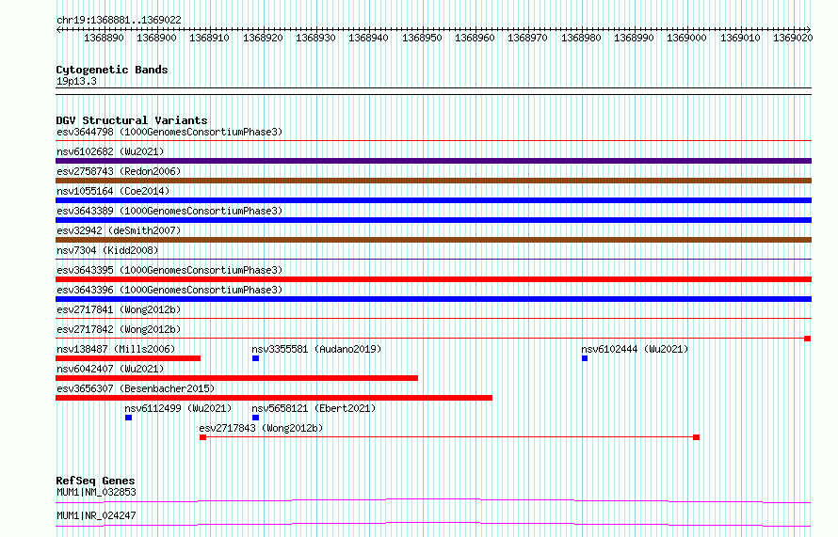The width and height of the screenshot is (838, 537).
Task: Click the chr19:1368881..1369022 region label
Action: (x=119, y=20)
